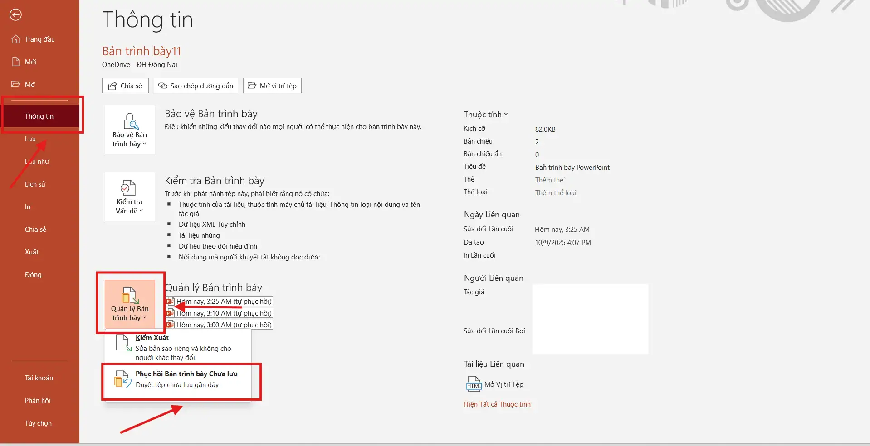This screenshot has width=870, height=446.
Task: Open the Mới new presentation icon
Action: click(x=16, y=62)
